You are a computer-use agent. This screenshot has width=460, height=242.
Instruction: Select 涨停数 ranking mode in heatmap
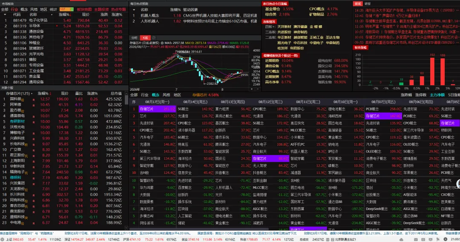(421, 95)
